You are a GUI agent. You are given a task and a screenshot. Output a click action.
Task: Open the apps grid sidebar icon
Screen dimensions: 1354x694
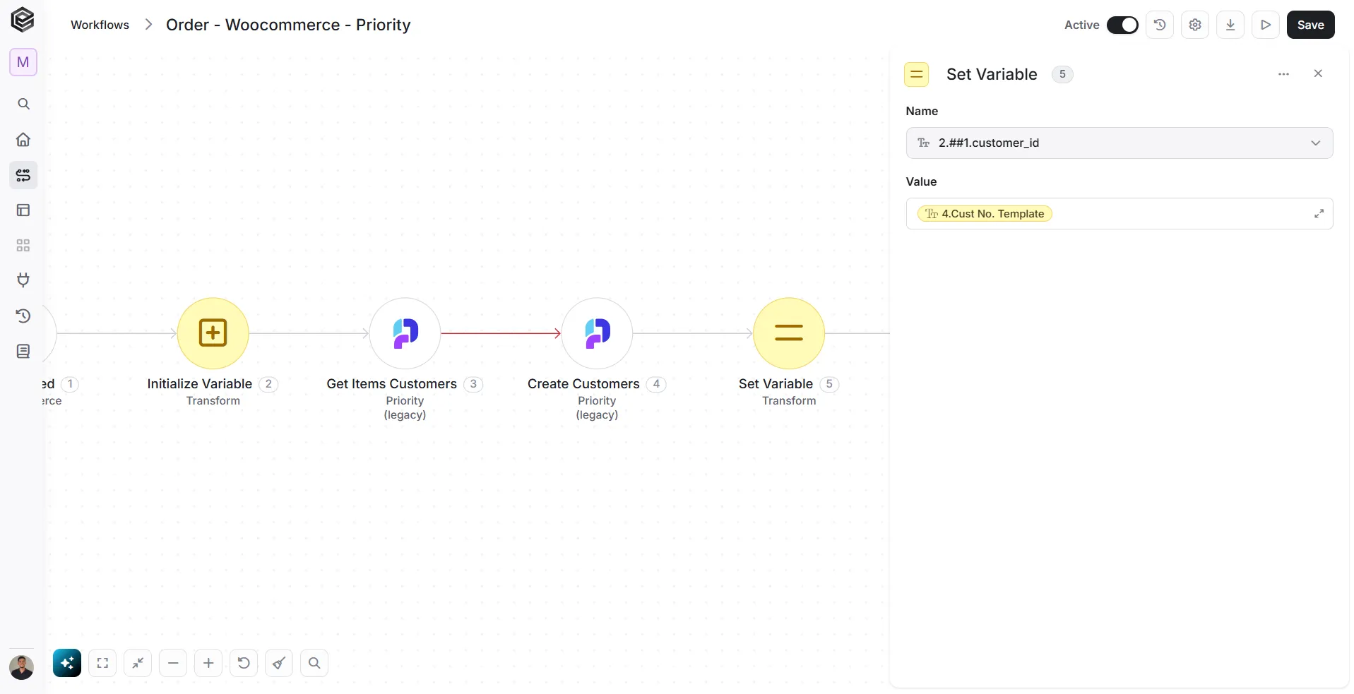pyautogui.click(x=23, y=245)
